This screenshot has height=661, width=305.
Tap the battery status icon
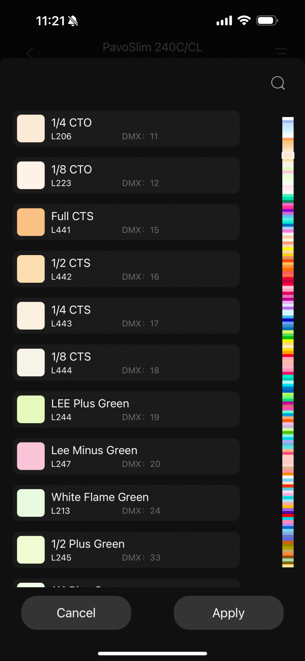[x=267, y=21]
